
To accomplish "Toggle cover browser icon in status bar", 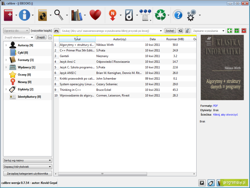I will 202,183.
